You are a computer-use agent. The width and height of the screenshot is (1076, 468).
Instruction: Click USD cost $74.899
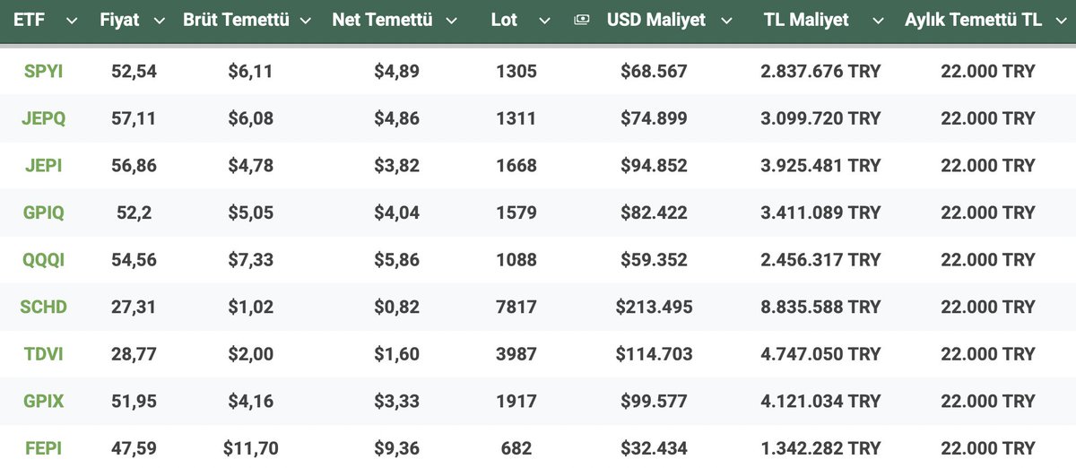(655, 118)
